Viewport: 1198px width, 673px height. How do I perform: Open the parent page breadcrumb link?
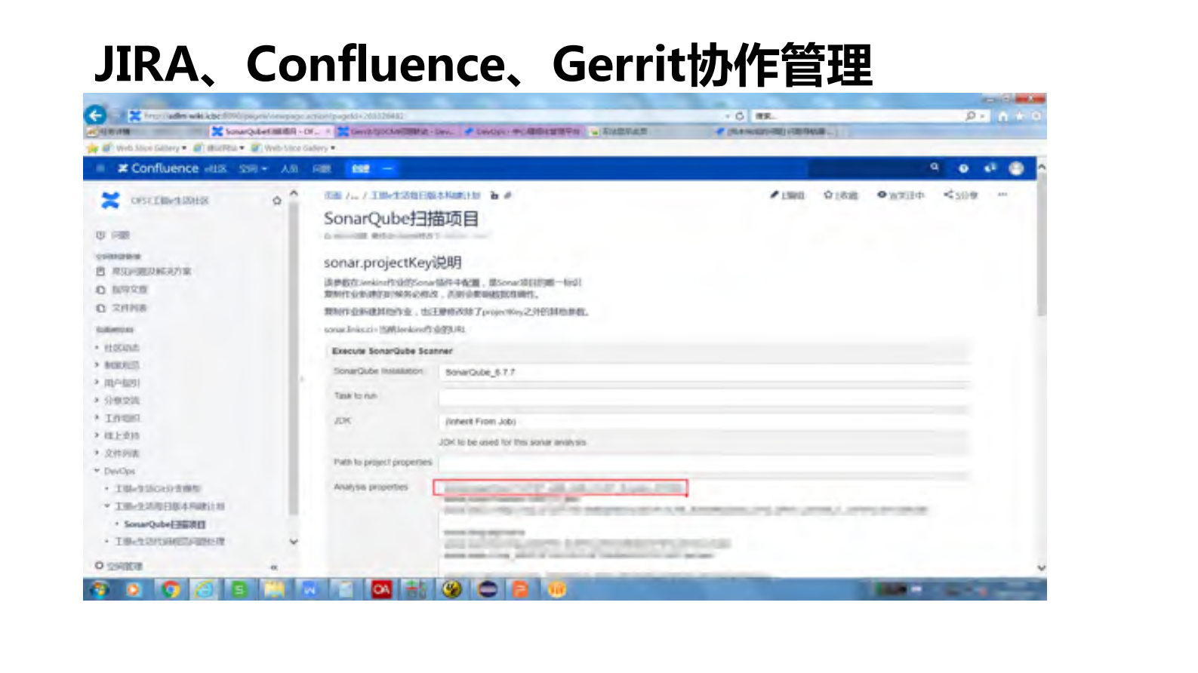click(426, 195)
